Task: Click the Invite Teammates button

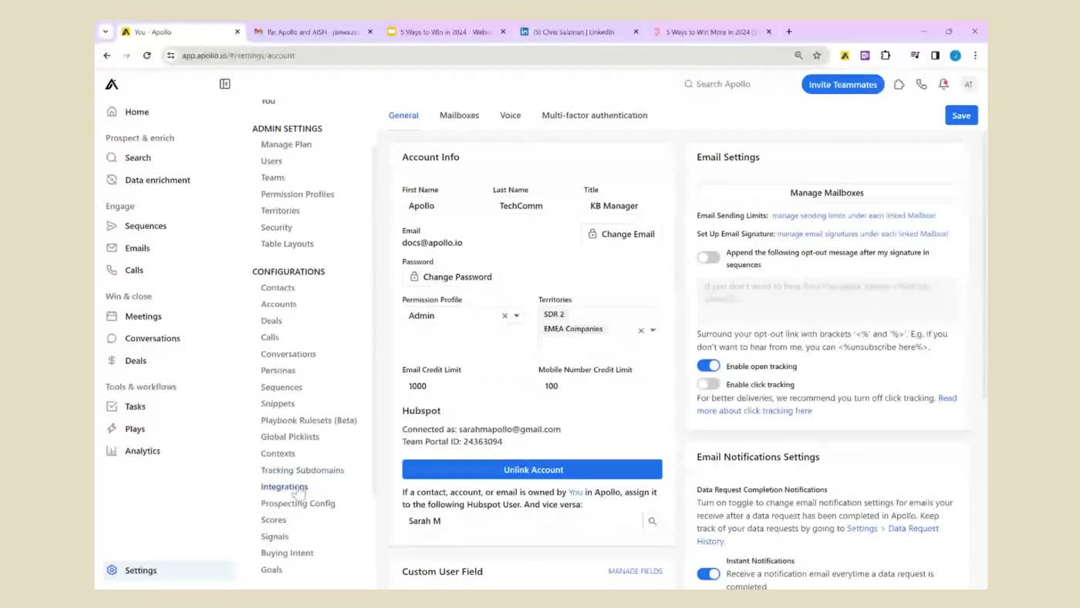Action: point(842,84)
